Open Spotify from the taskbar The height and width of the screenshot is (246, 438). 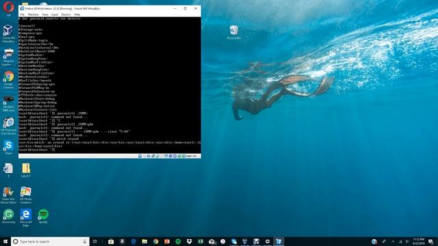coord(178,241)
